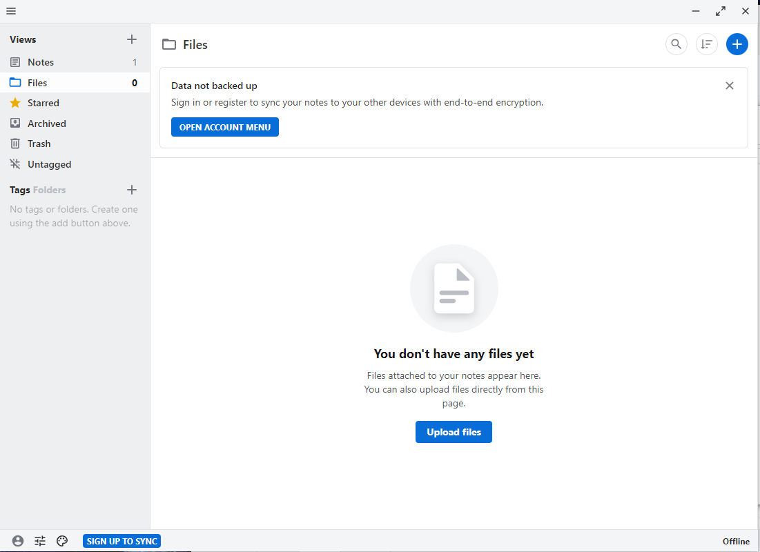Viewport: 760px width, 552px height.
Task: Open the Trash view
Action: (39, 144)
